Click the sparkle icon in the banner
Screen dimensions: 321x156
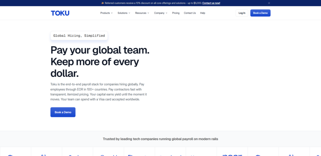pos(103,3)
